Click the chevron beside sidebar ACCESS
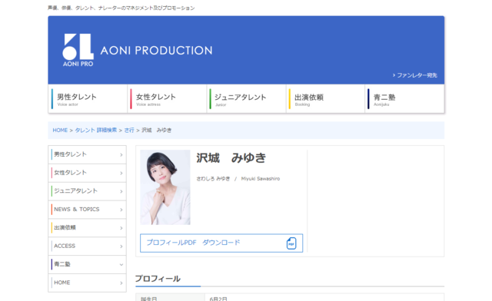492x301 pixels. [121, 246]
